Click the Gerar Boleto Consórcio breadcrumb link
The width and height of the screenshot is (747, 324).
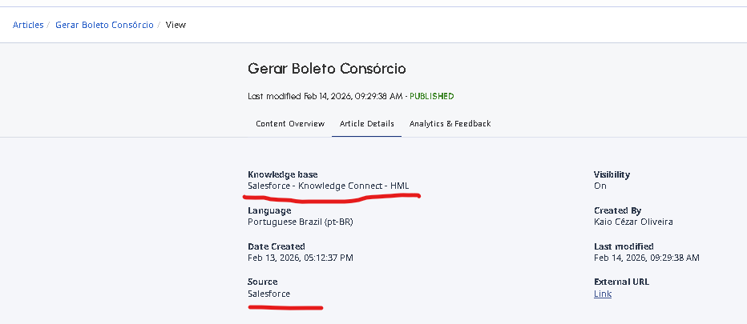(x=104, y=25)
